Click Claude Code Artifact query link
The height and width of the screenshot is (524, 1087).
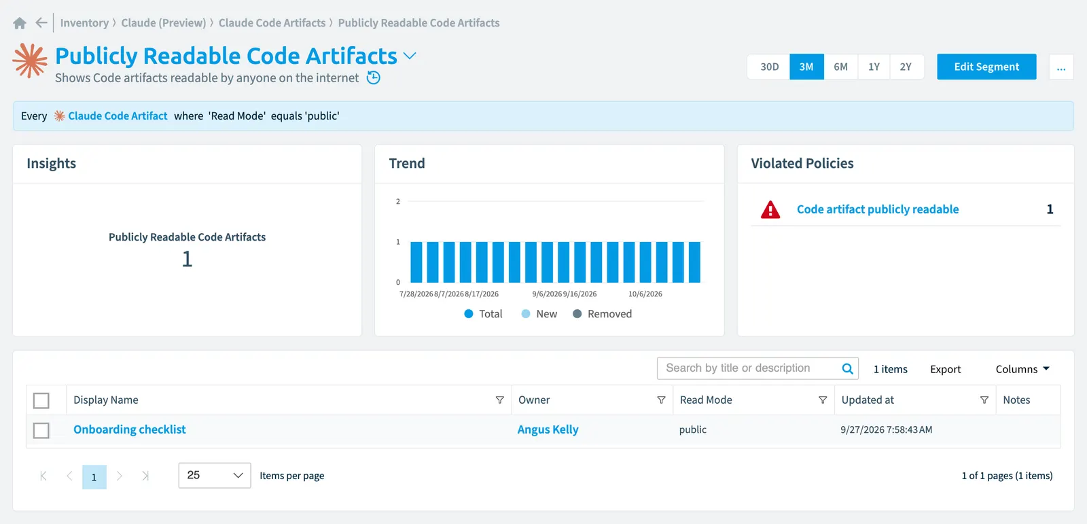click(x=118, y=116)
